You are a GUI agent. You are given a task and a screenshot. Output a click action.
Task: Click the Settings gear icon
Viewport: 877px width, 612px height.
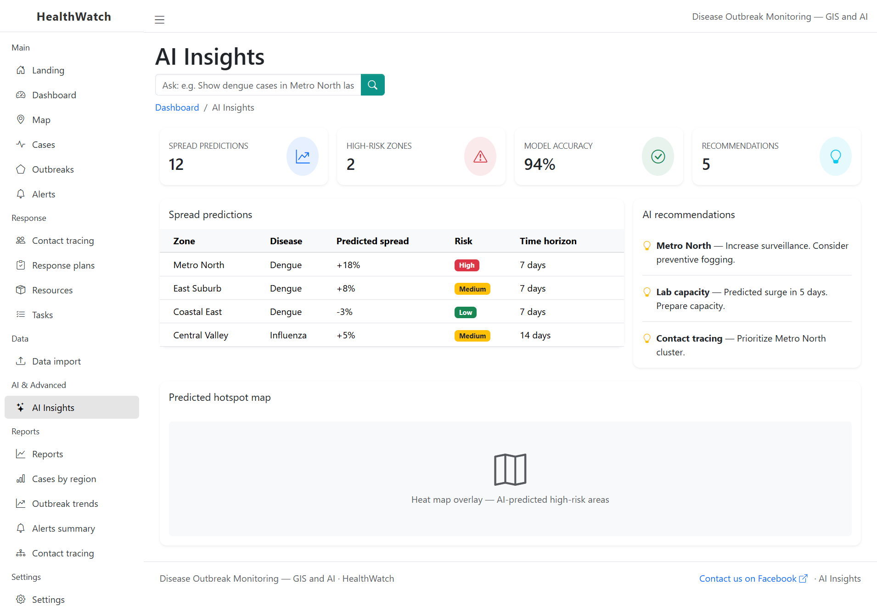click(x=21, y=599)
